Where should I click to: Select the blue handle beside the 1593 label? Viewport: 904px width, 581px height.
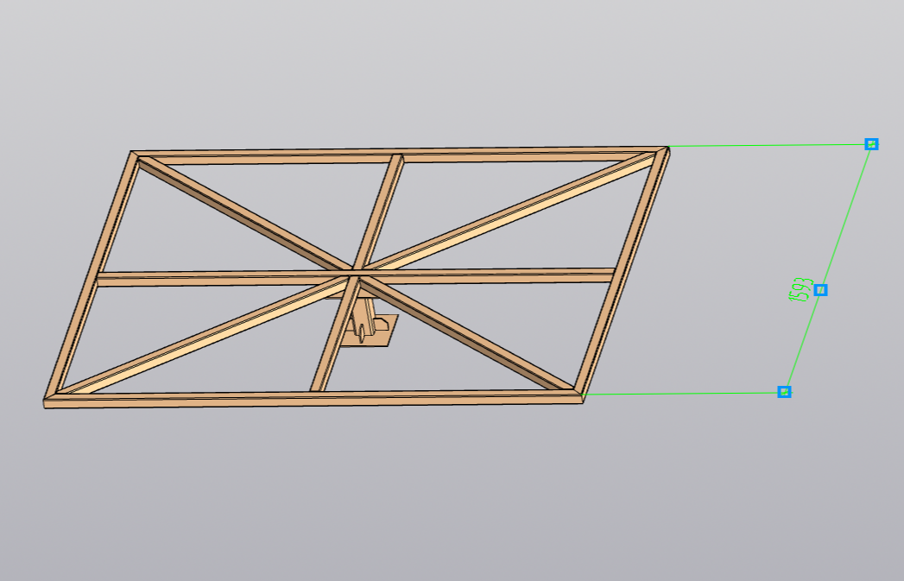pos(820,290)
